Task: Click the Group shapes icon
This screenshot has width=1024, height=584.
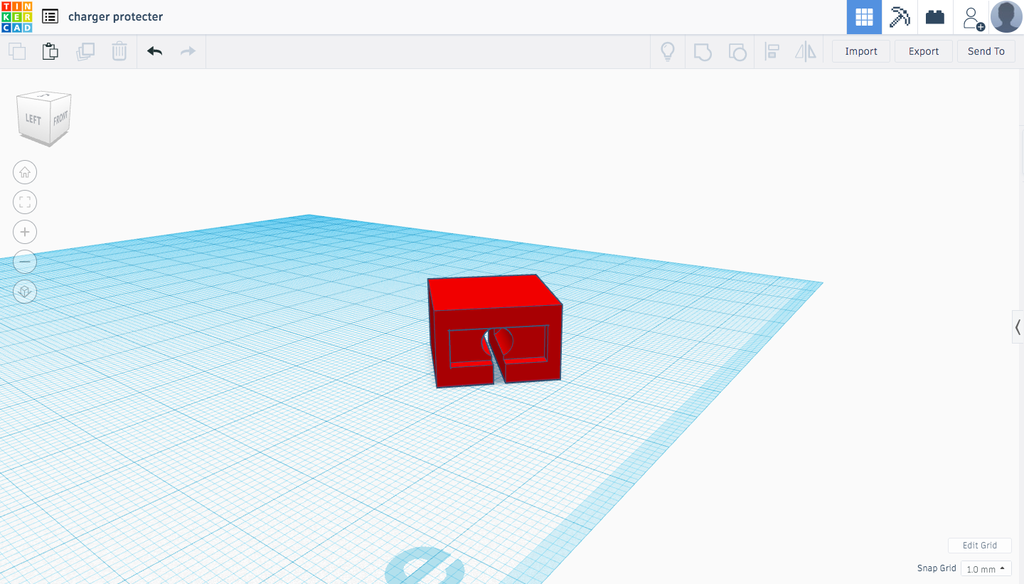Action: pos(703,51)
